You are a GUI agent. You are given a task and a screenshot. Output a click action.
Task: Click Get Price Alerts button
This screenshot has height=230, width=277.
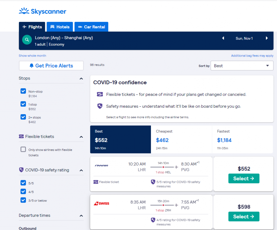point(51,66)
